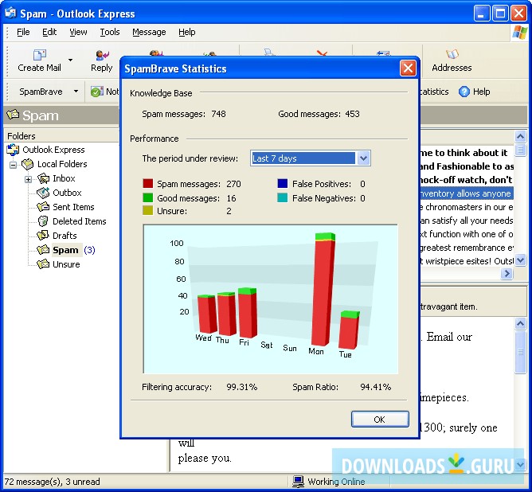This screenshot has height=492, width=532.
Task: Click message list horizontal scroll right arrow
Action: coord(507,273)
